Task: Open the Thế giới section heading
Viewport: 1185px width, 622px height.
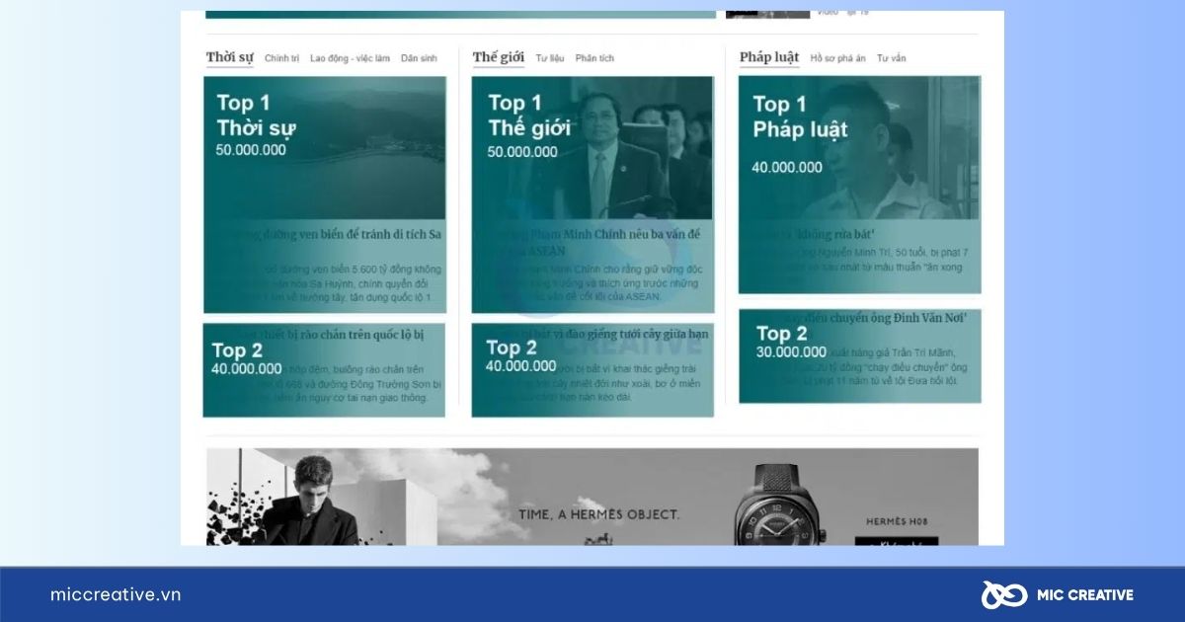Action: pyautogui.click(x=498, y=57)
